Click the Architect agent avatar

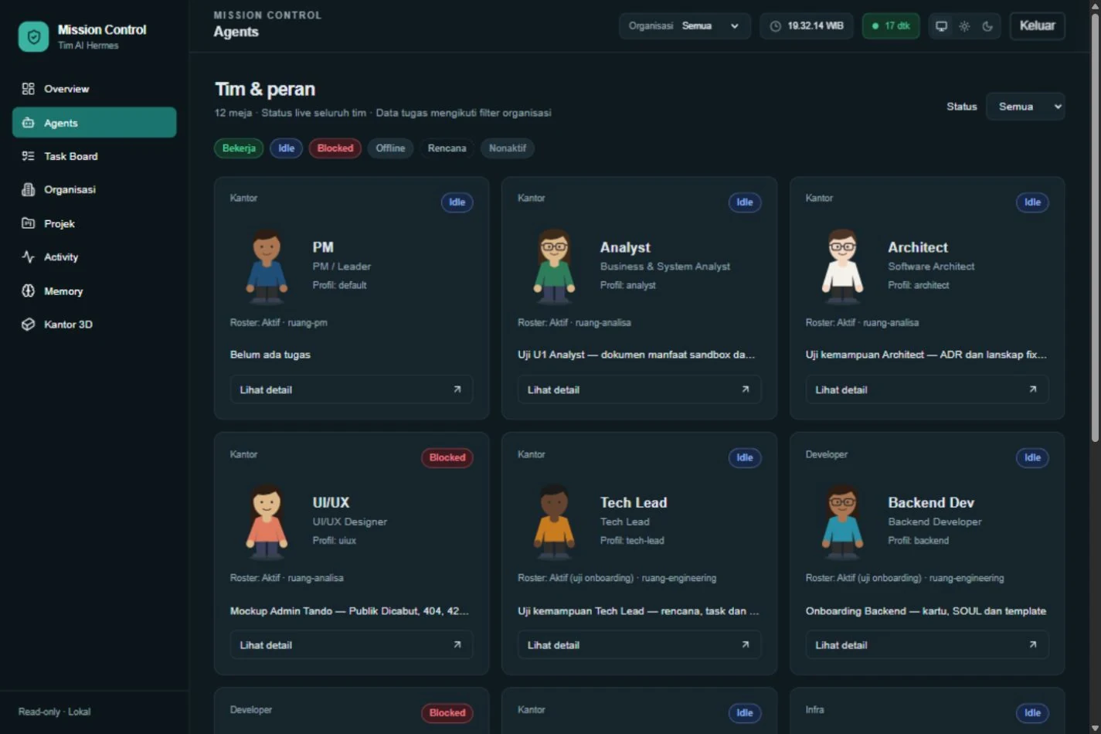(x=842, y=267)
